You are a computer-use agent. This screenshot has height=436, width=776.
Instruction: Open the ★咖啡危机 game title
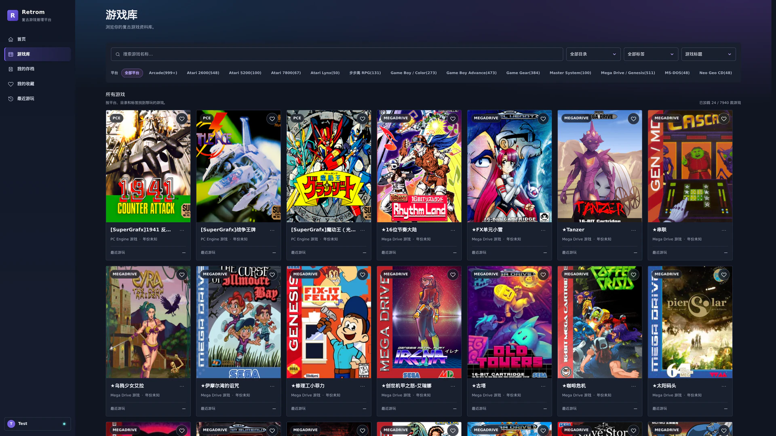(x=574, y=386)
